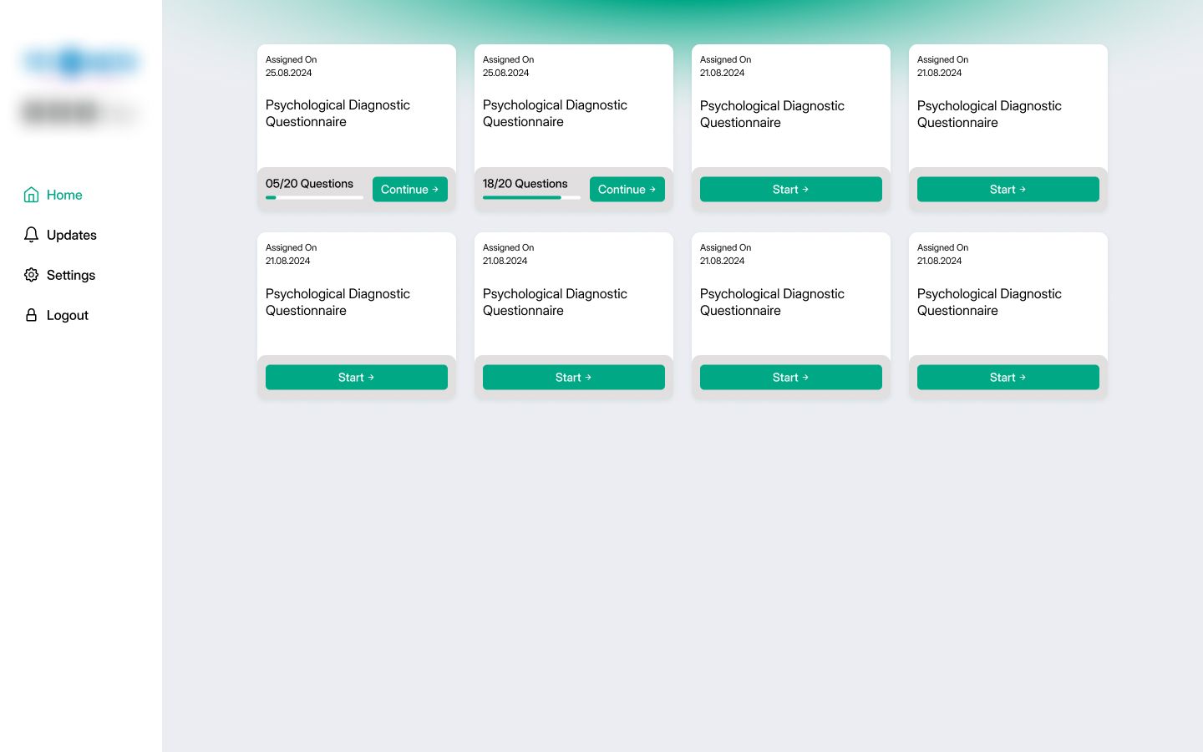
Task: Click the Logout lock icon
Action: [x=31, y=315]
